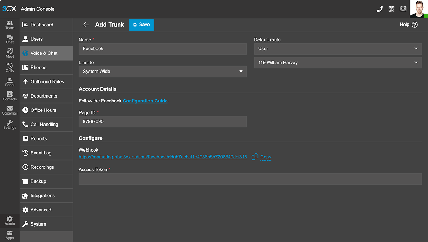
Task: Open the Meet sidebar icon
Action: tap(10, 53)
